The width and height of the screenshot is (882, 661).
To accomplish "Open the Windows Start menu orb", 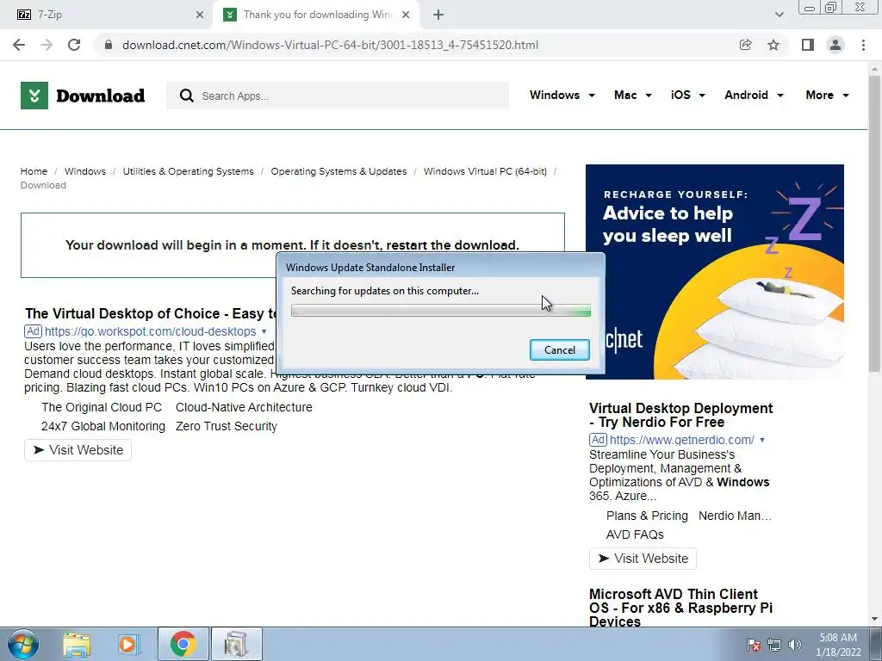I will 23,644.
